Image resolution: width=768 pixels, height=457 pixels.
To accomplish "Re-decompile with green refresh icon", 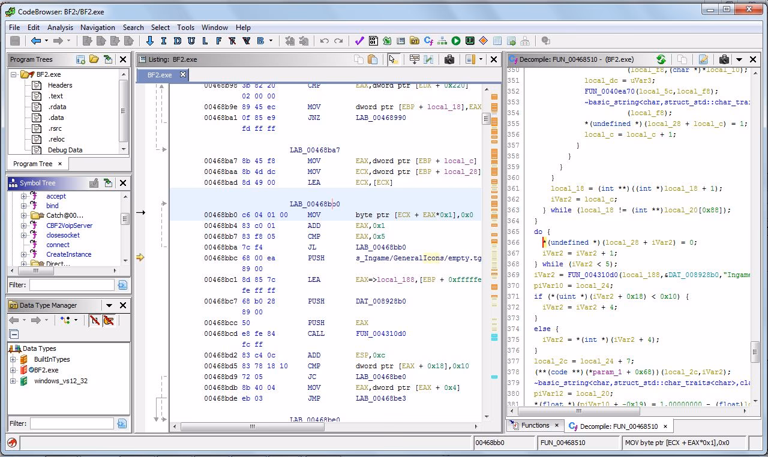I will tap(661, 59).
